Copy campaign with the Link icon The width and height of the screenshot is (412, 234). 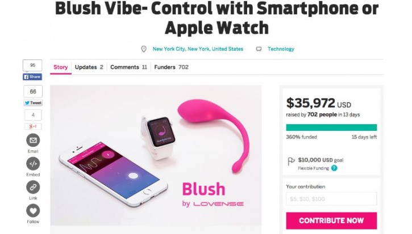[33, 187]
